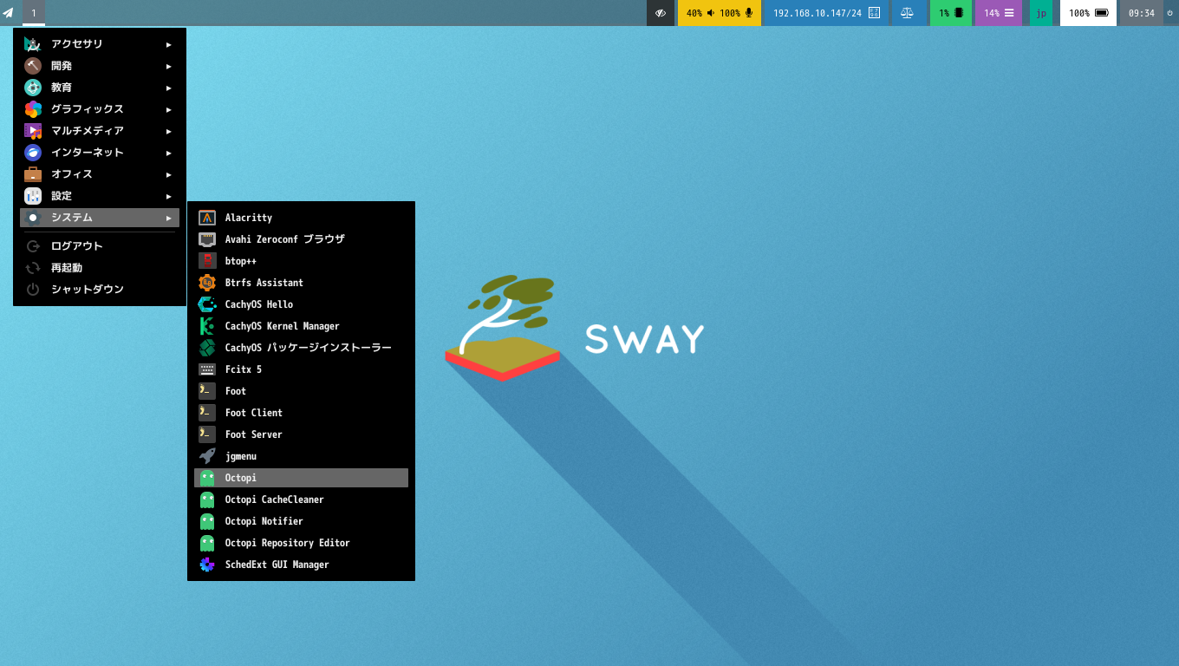The width and height of the screenshot is (1179, 666).
Task: Choose ログアウト from the menu
Action: pos(100,246)
